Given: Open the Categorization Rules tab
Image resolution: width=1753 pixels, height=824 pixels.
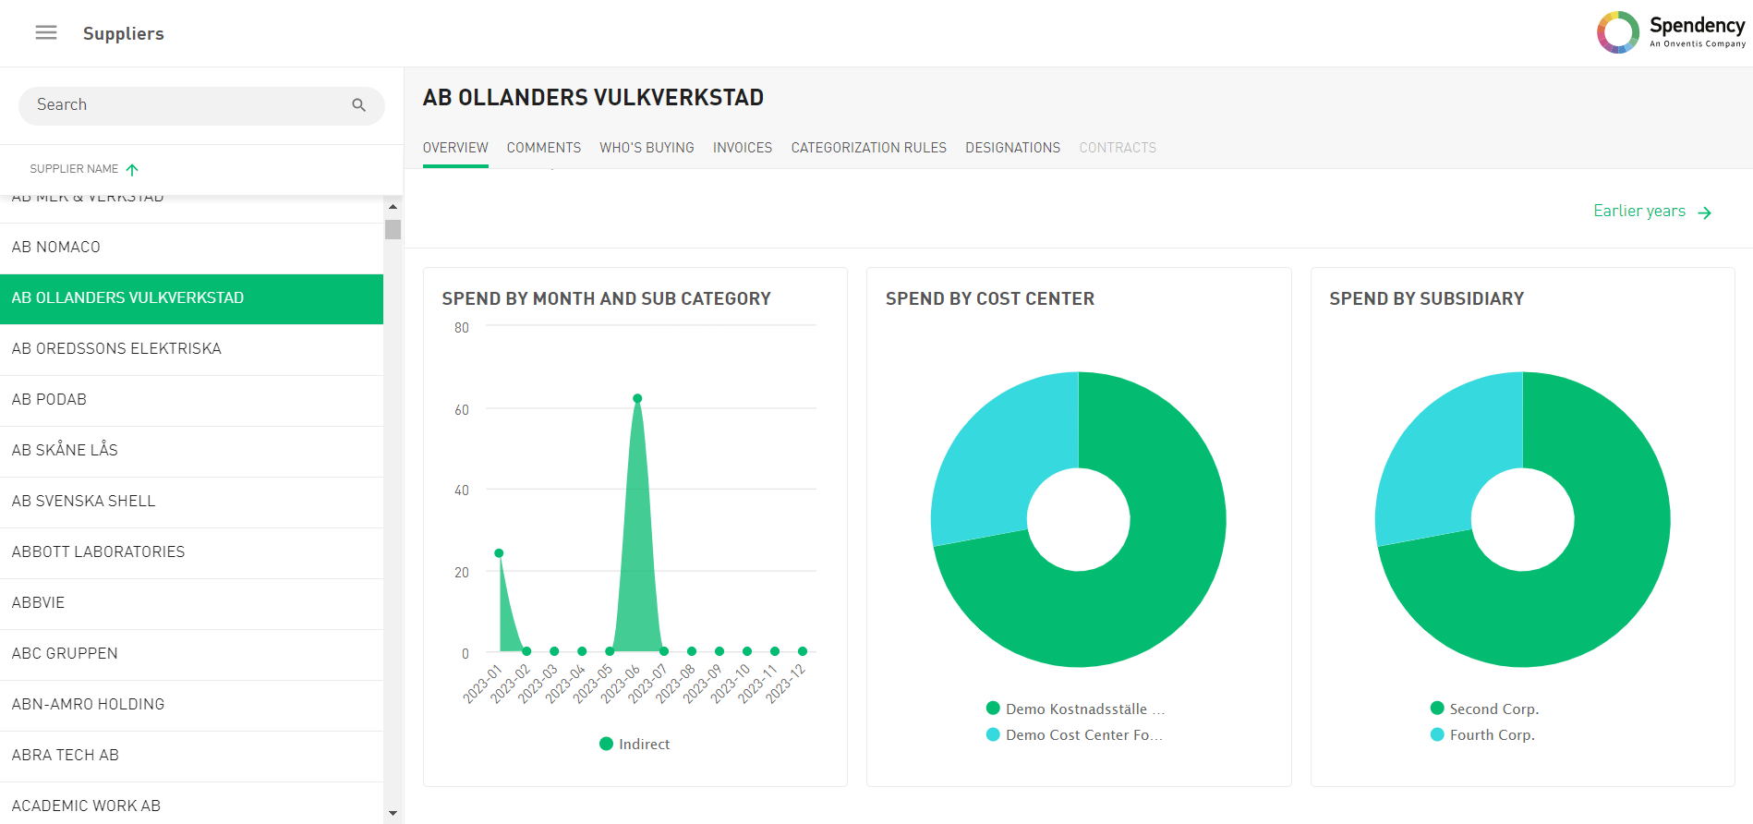Looking at the screenshot, I should coord(868,148).
